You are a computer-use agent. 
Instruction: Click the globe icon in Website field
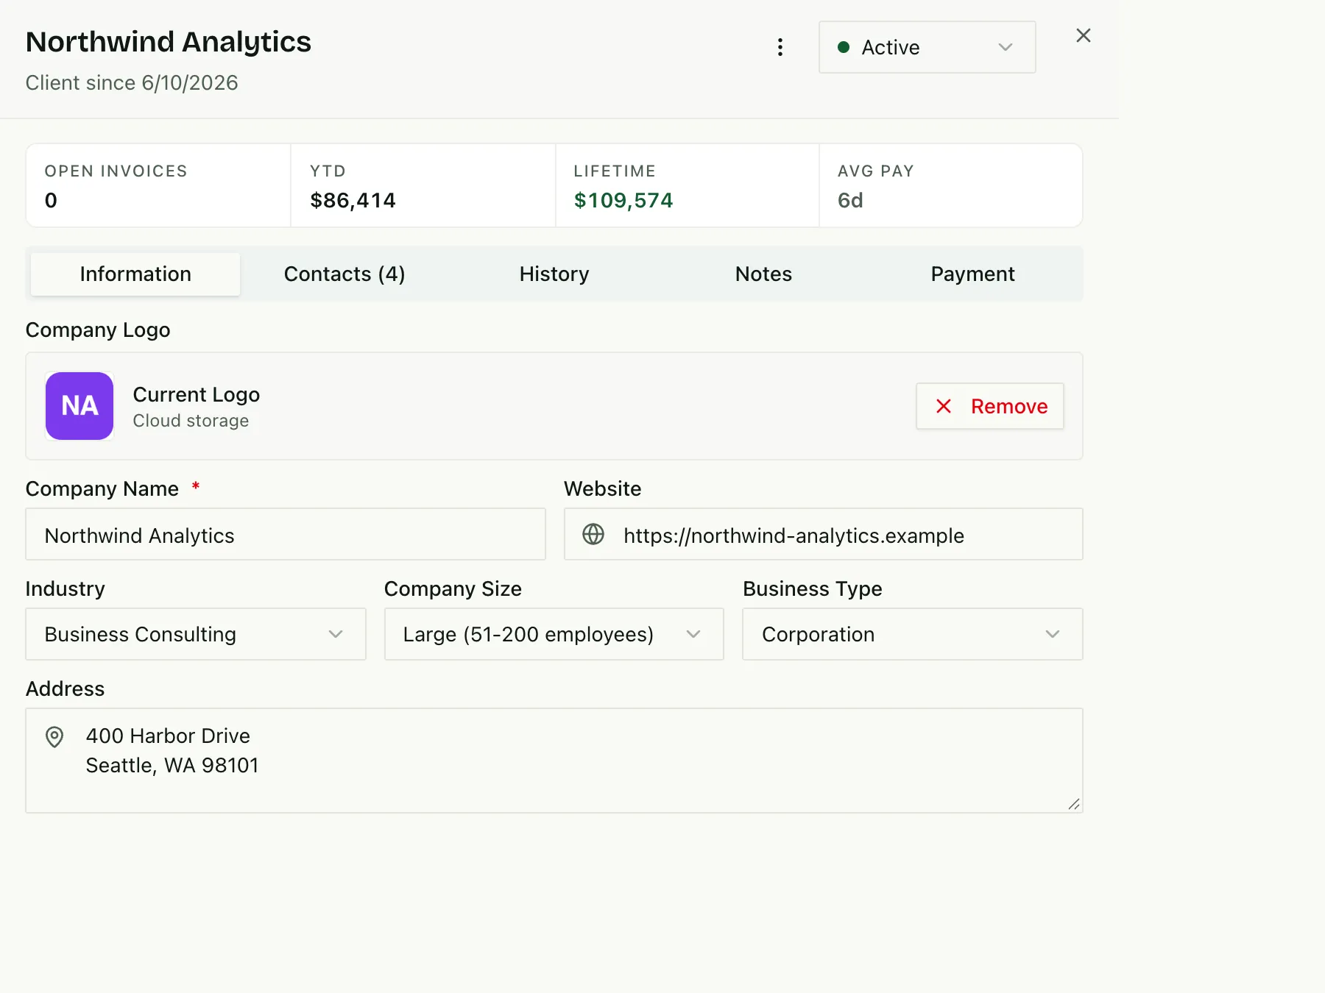click(593, 534)
